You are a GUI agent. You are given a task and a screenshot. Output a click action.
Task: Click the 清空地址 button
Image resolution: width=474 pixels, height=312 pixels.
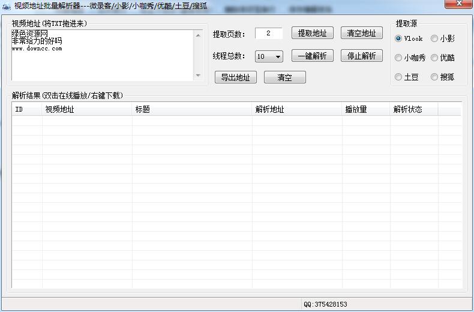click(362, 33)
